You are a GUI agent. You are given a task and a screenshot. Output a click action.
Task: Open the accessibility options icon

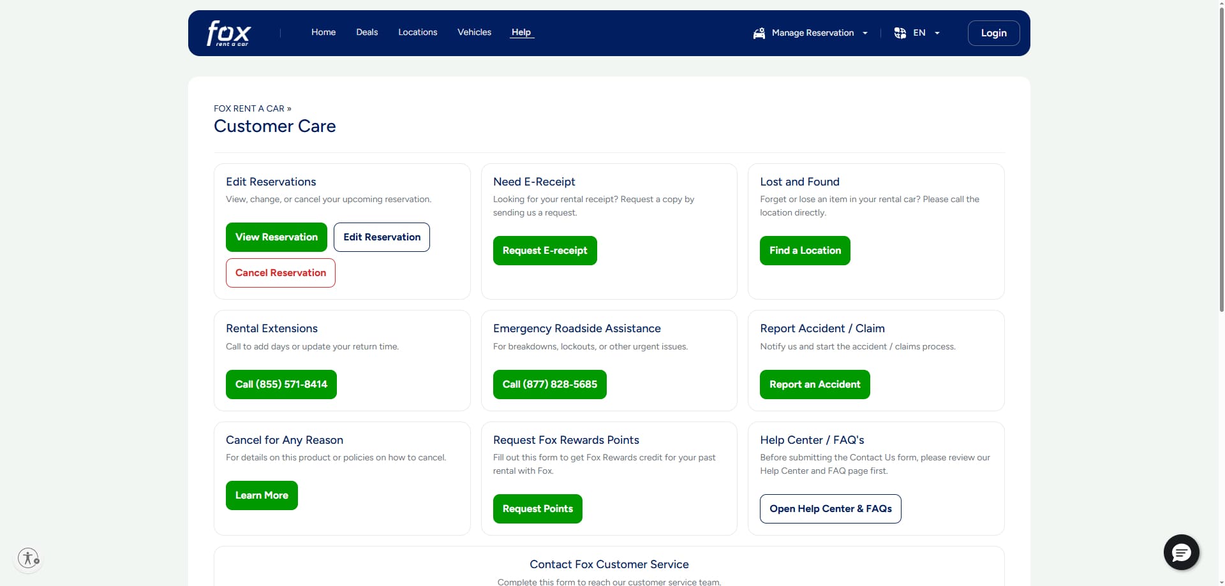click(x=28, y=559)
